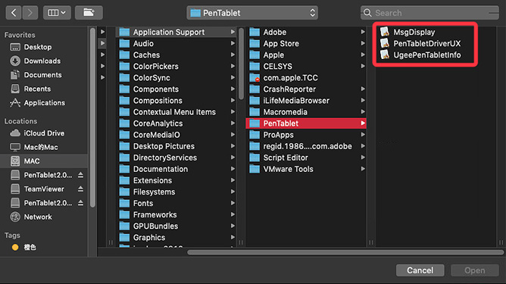Click the Search field
The image size is (506, 284).
[429, 13]
